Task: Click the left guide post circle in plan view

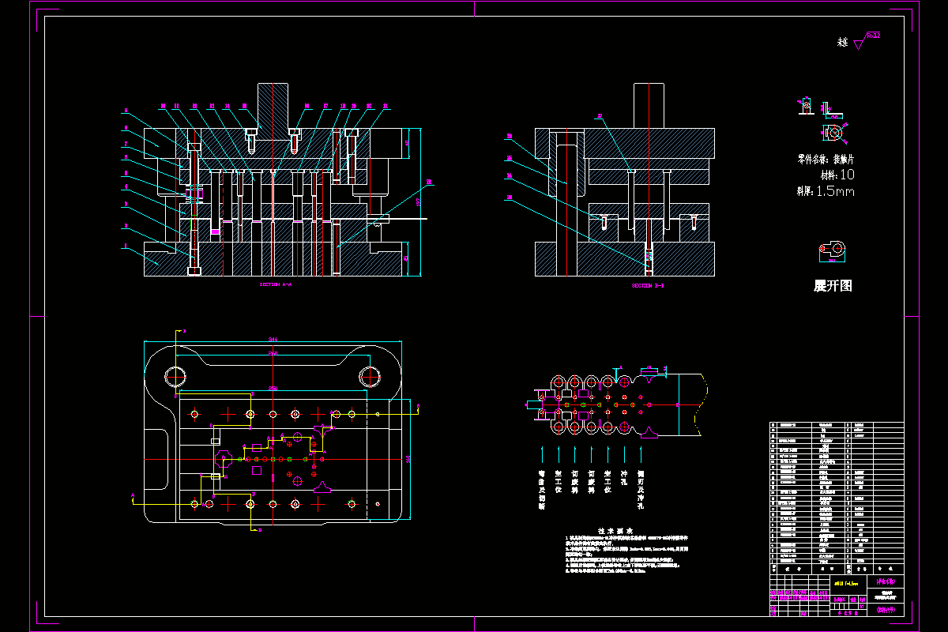Action: [x=175, y=376]
